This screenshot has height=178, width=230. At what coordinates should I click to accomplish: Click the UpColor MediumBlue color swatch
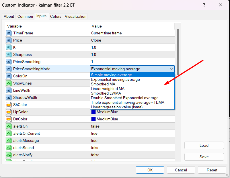click(93, 112)
